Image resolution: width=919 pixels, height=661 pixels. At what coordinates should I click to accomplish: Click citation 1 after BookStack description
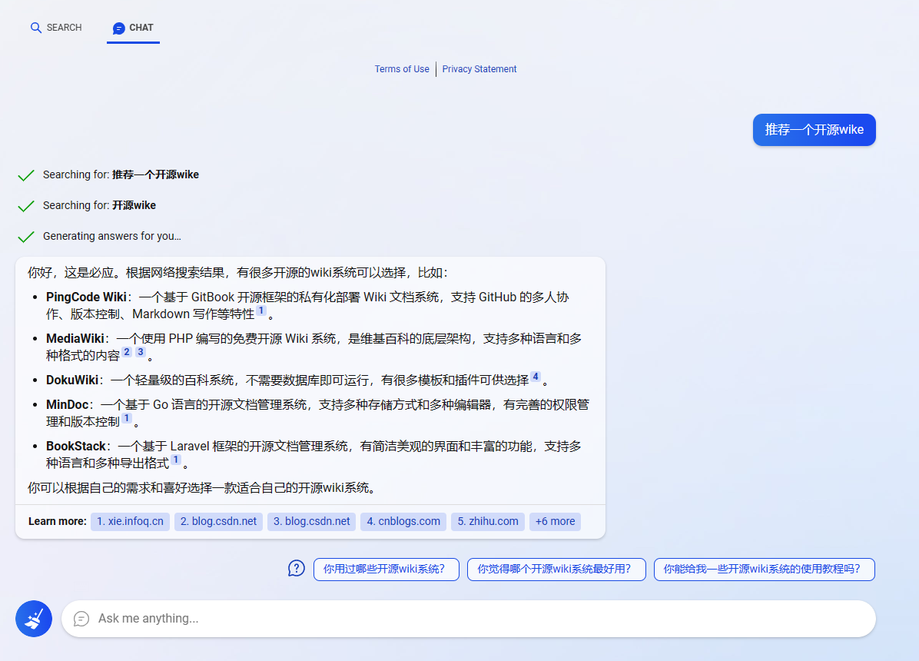pyautogui.click(x=176, y=460)
